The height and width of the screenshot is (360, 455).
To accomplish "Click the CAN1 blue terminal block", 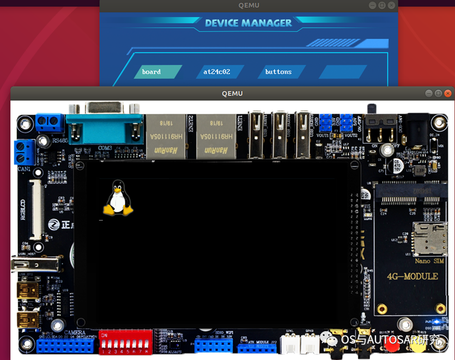I will (24, 153).
